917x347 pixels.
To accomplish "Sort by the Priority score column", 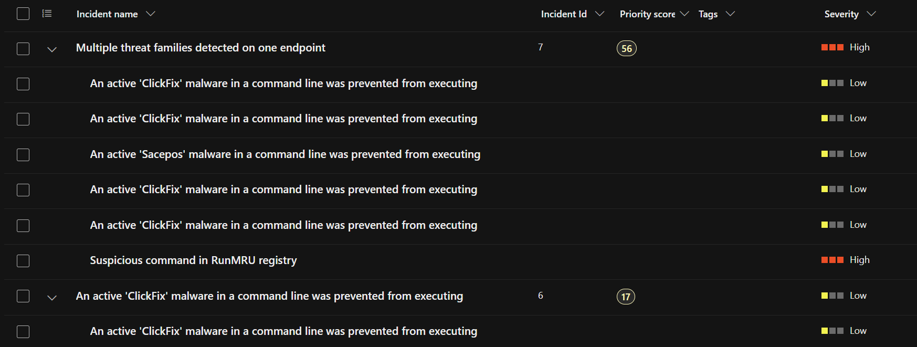I will [647, 14].
